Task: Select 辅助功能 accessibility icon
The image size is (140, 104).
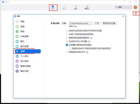Action: coord(17,71)
